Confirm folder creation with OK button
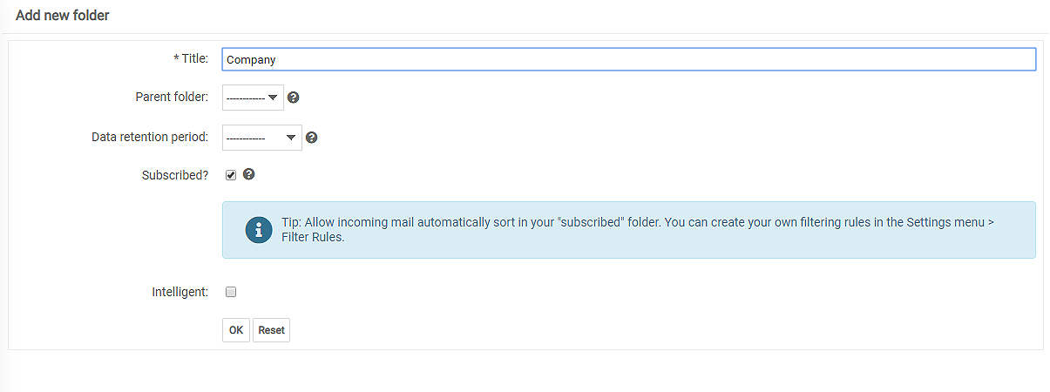 [x=236, y=330]
